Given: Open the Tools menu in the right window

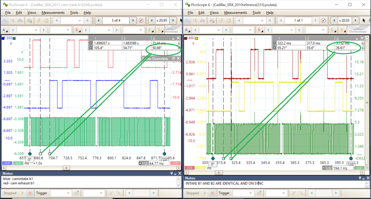Looking at the screenshot, I should pyautogui.click(x=256, y=13).
